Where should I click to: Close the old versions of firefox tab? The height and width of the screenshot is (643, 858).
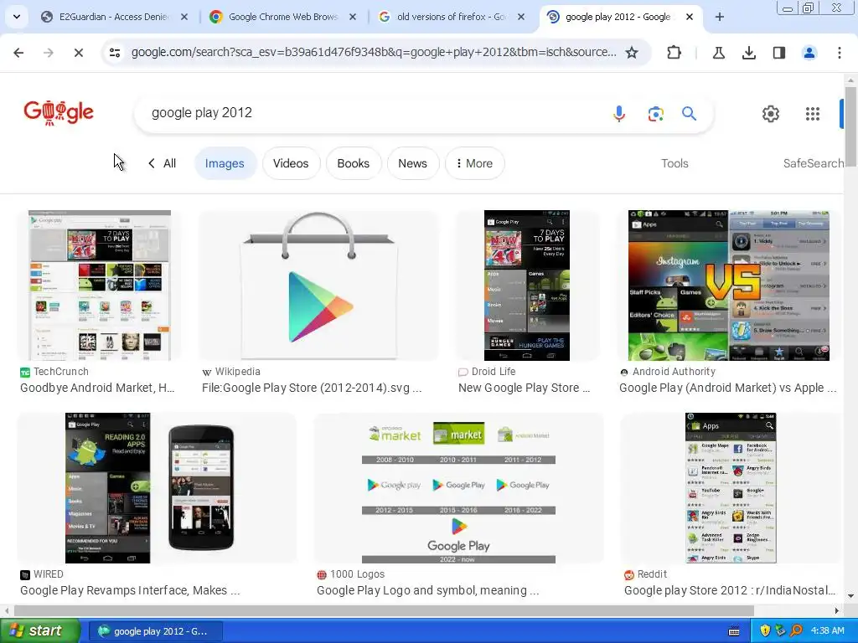click(x=521, y=17)
